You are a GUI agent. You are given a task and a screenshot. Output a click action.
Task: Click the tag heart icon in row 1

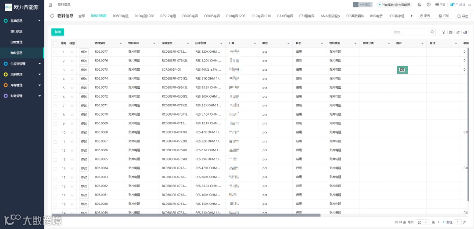[72, 52]
